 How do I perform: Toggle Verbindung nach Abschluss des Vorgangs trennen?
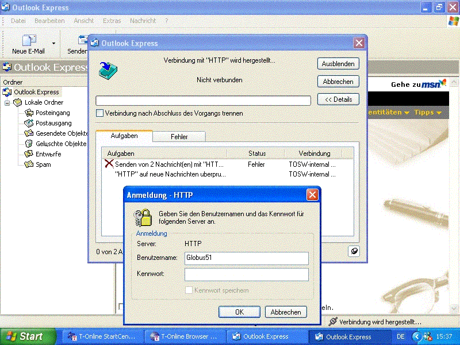point(99,113)
